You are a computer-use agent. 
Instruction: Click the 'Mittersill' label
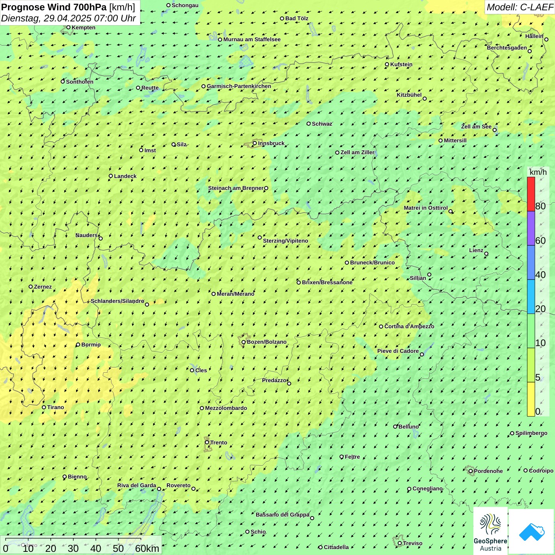(455, 140)
